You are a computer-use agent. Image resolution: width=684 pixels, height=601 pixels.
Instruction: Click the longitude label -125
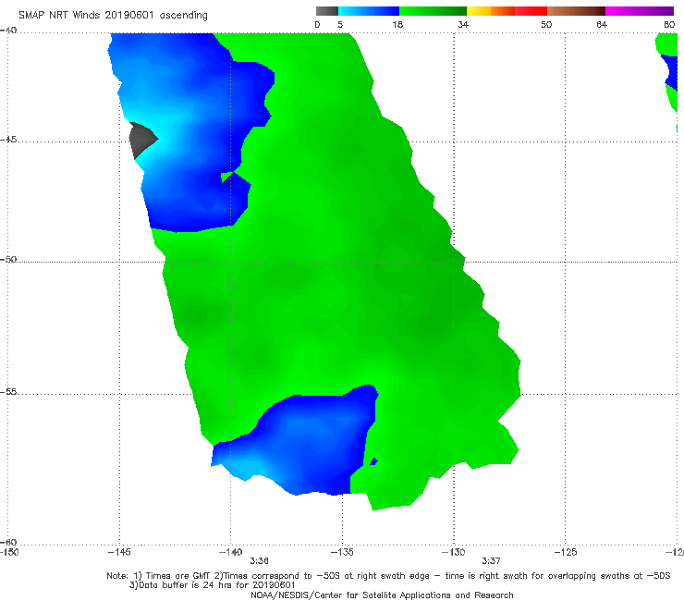[565, 552]
